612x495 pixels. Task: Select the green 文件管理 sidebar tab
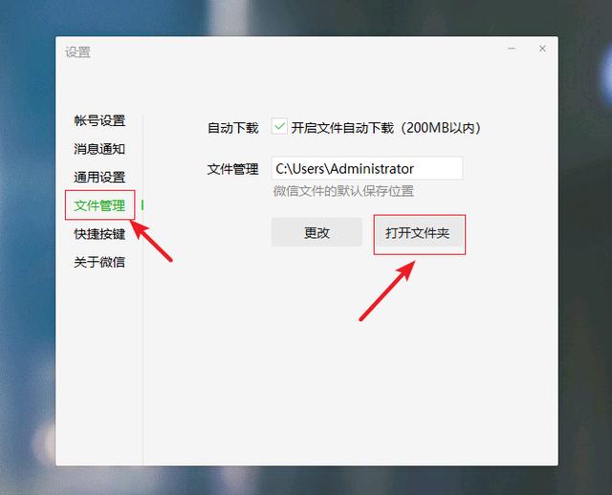(99, 205)
